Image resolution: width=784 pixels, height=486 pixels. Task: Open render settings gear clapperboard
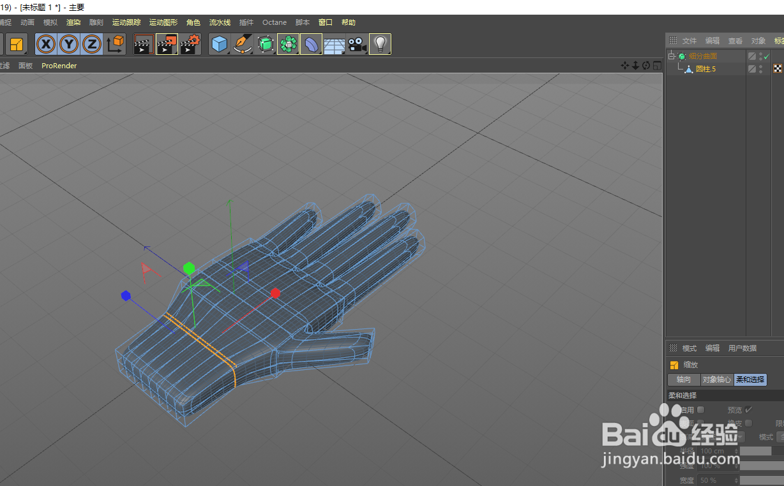coord(190,44)
